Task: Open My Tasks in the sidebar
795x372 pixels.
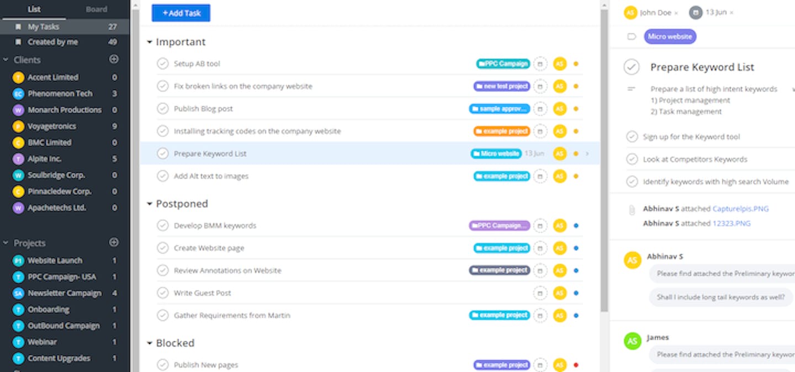Action: point(65,26)
